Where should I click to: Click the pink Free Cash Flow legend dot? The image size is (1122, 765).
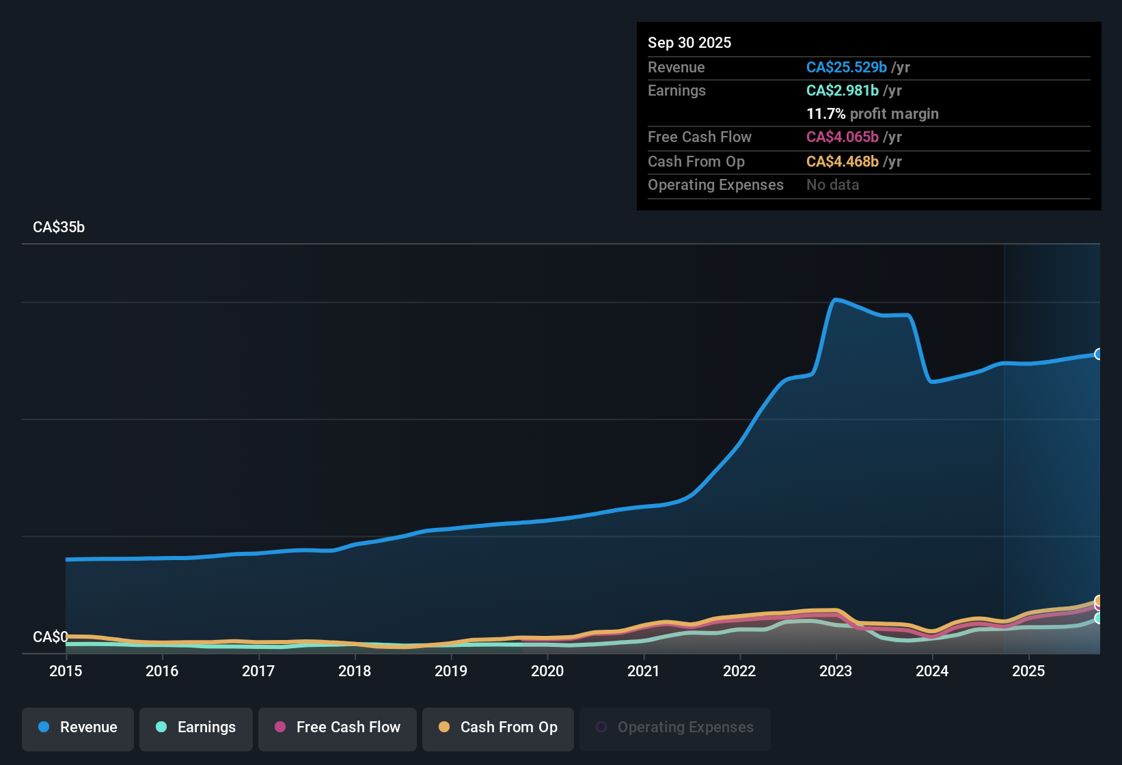280,727
